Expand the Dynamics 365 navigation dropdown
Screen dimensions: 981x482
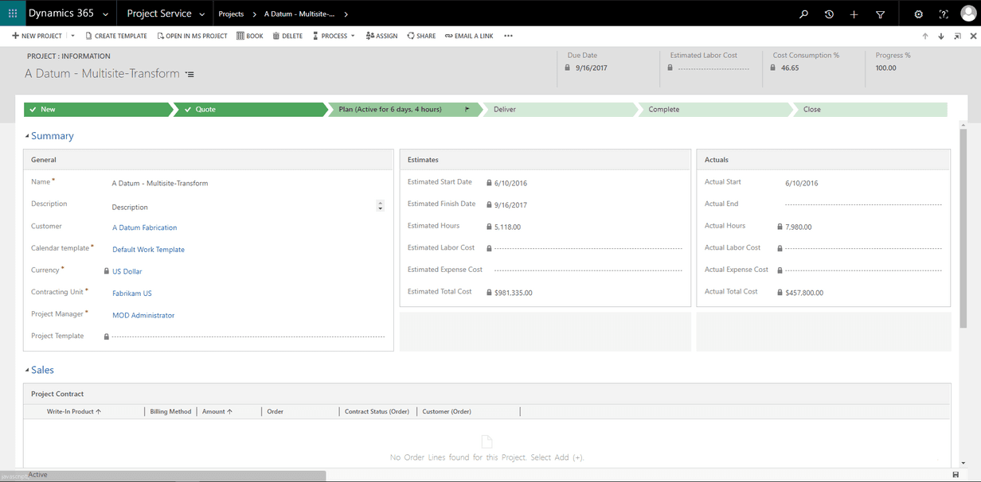pyautogui.click(x=106, y=14)
